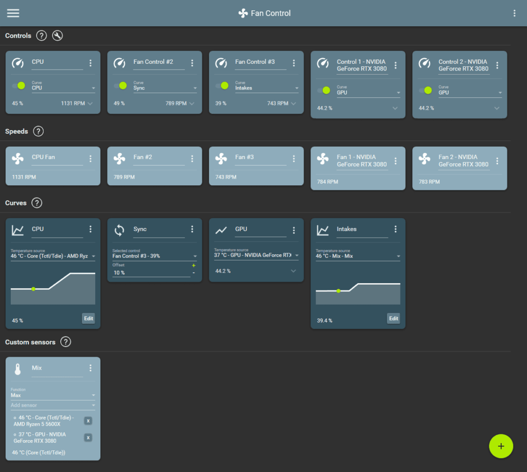Open the Function dropdown in the Mix sensor
Screen dimensions: 527x472
click(x=51, y=395)
